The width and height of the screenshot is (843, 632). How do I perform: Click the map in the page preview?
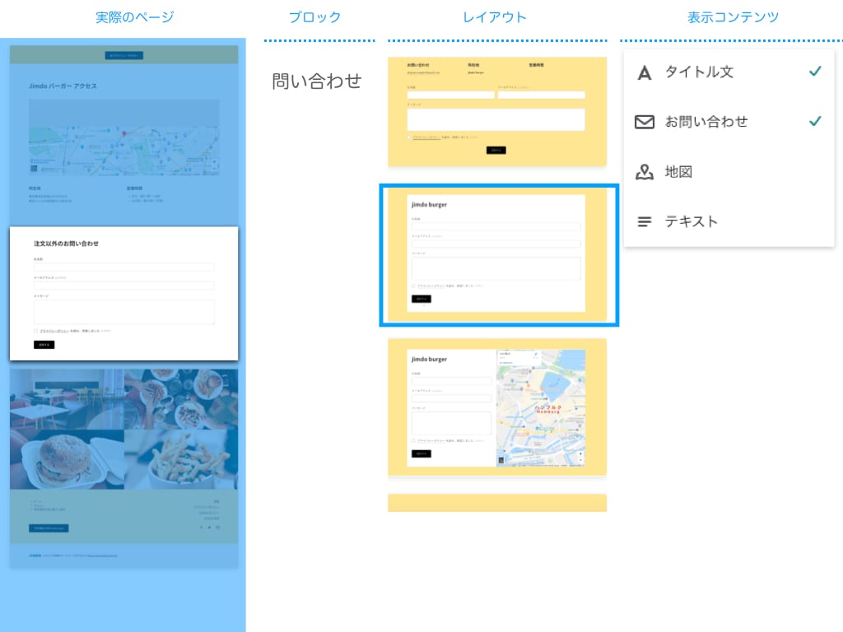pos(123,137)
